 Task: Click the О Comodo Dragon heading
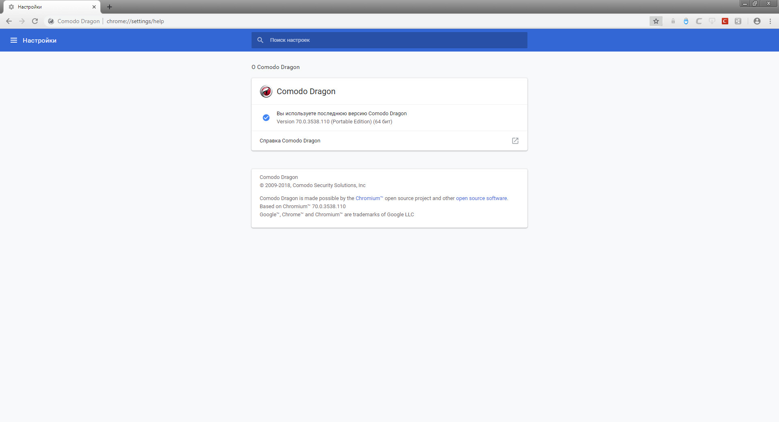pyautogui.click(x=275, y=67)
